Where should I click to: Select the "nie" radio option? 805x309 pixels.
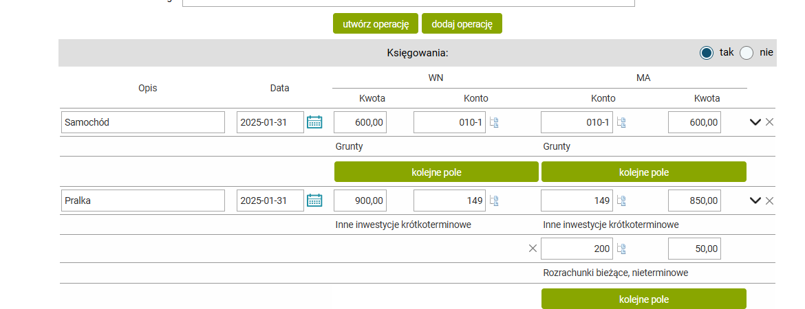tap(747, 53)
